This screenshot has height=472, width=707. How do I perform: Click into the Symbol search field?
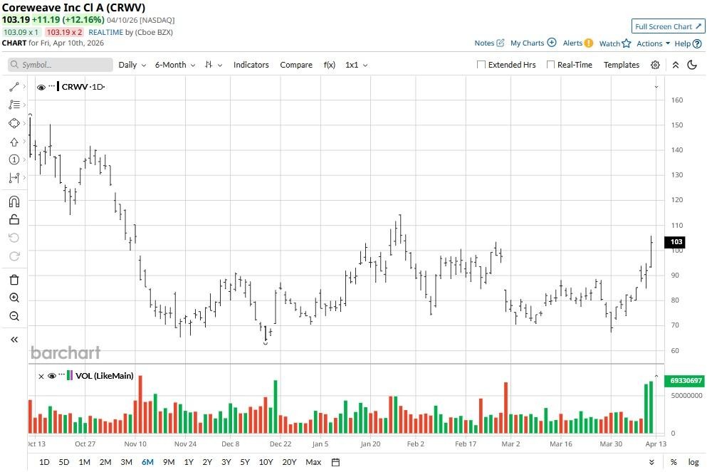(61, 65)
